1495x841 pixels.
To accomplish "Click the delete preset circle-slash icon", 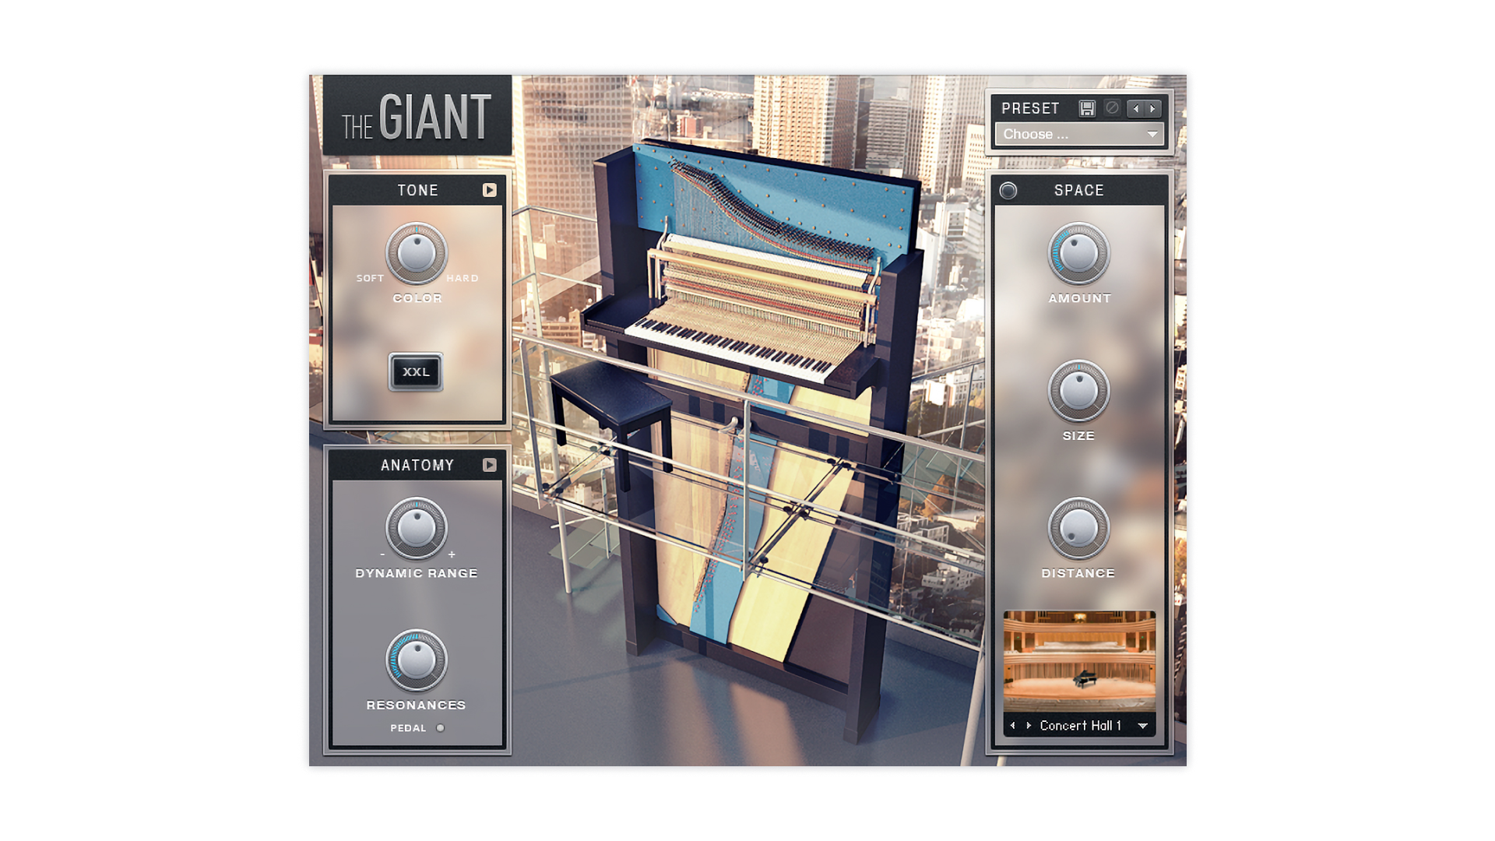I will 1113,108.
